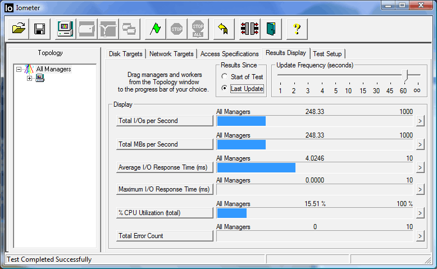
Task: Click the % CPU Utilization (total) button
Action: [x=165, y=213]
